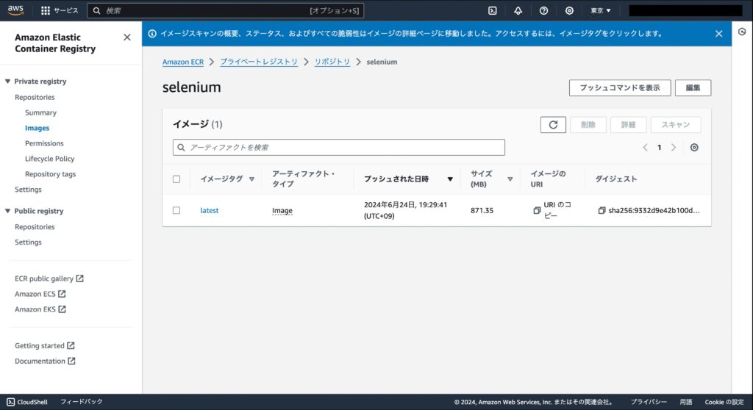Screen dimensions: 753x410
Task: Click the info icon in banner
Action: pos(152,34)
